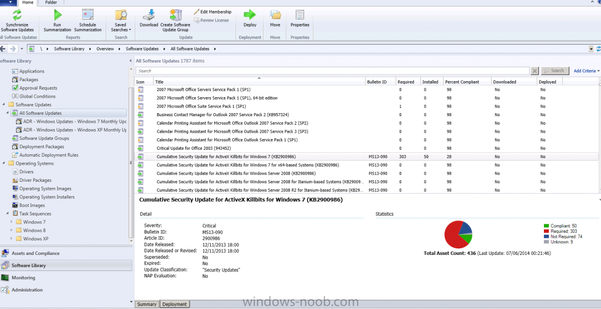Click the green Compliant legend swatch
Viewport: 601px width, 309px height.
point(546,226)
